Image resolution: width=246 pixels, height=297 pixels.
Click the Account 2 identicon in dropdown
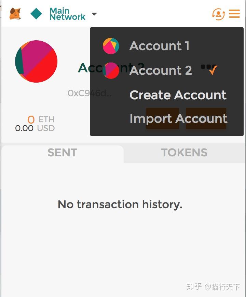111,71
